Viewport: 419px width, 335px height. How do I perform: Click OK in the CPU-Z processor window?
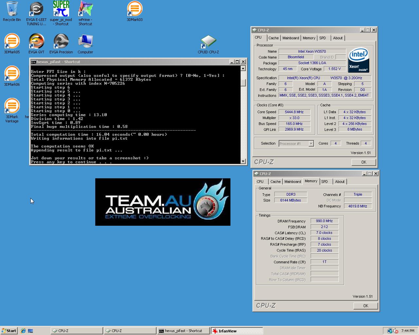364,162
